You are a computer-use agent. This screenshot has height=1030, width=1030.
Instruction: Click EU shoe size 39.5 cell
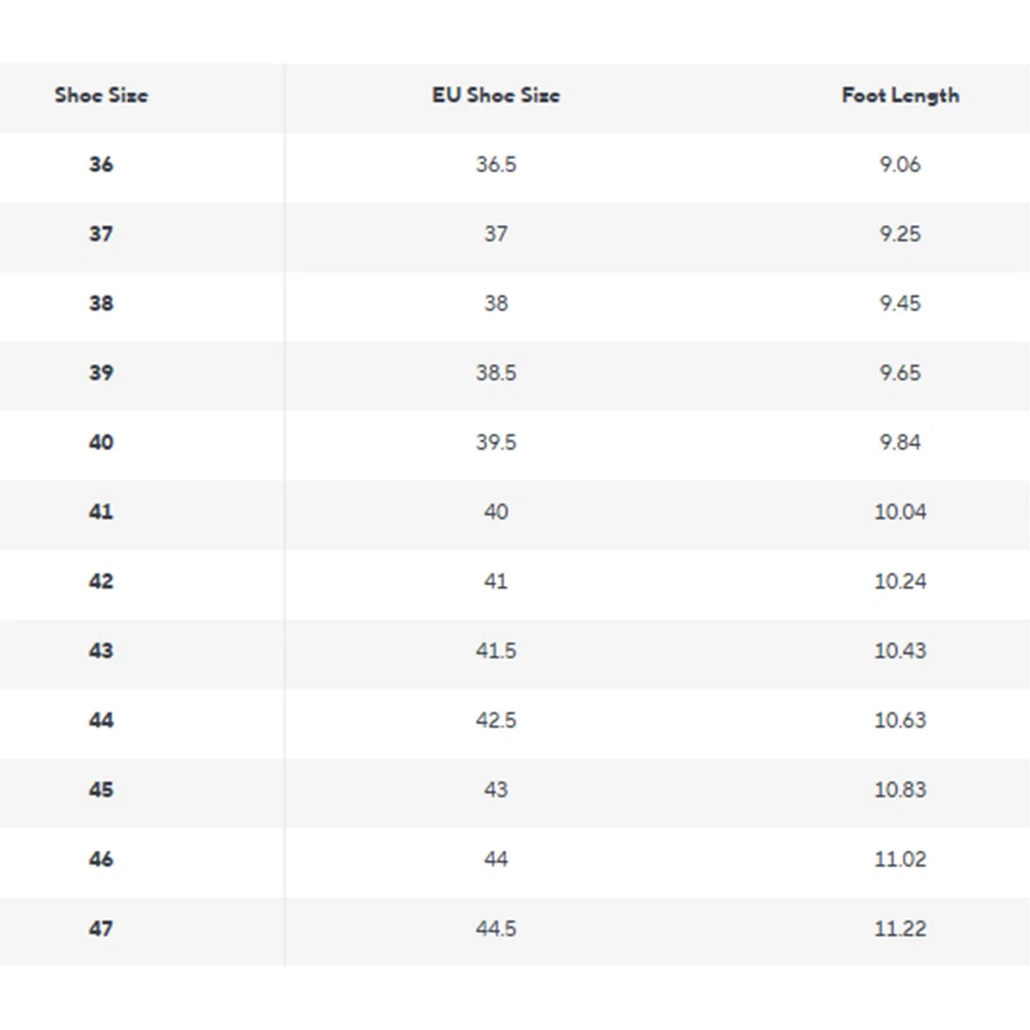pos(496,442)
